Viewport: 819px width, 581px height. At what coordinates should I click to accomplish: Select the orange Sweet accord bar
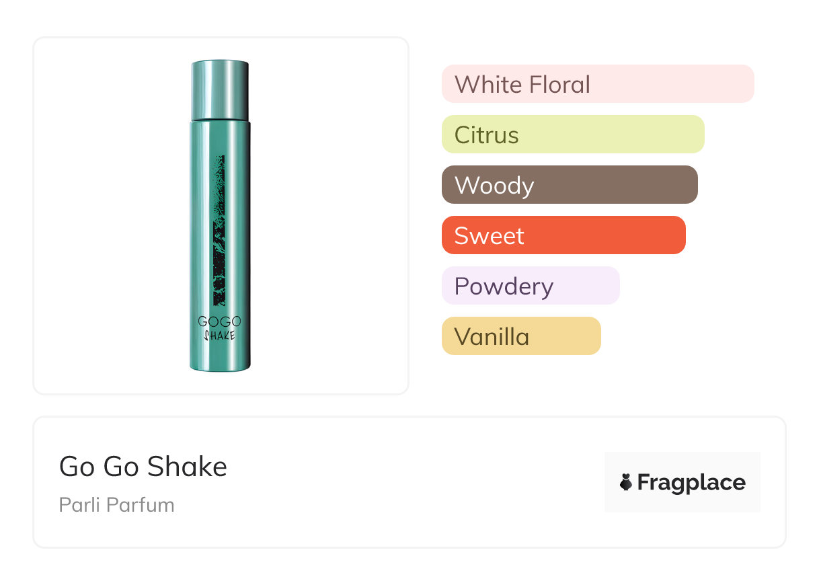pos(563,235)
